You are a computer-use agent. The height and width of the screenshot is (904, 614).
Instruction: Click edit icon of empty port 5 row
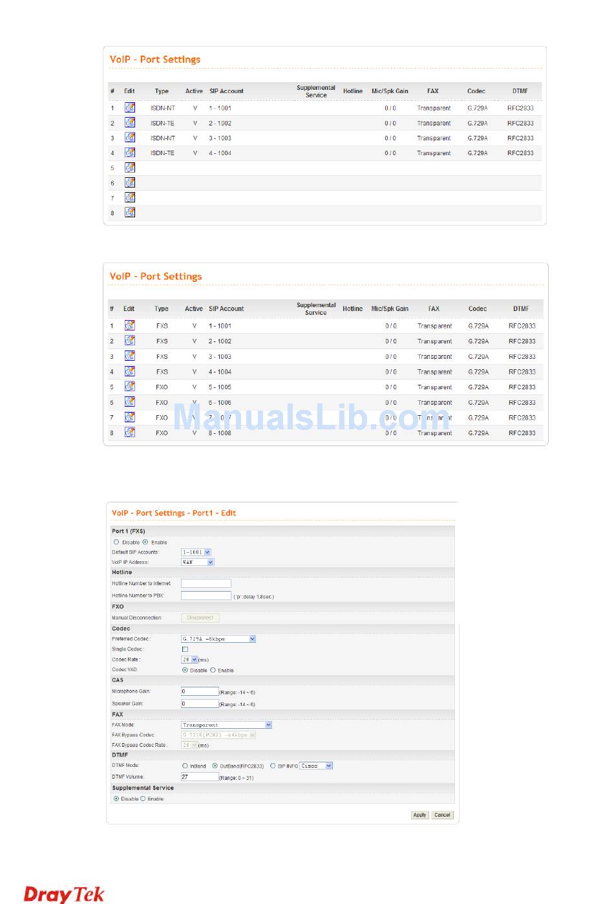pos(130,167)
